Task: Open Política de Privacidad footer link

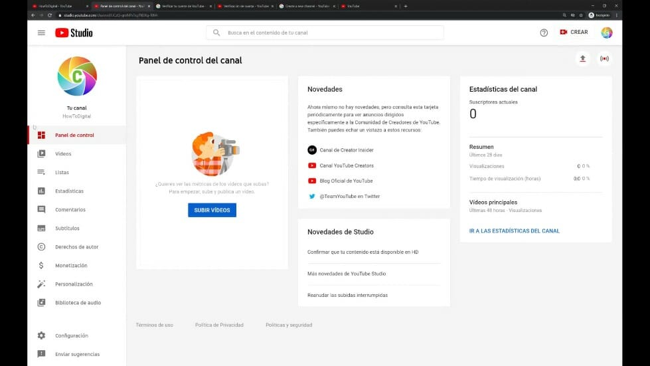Action: [219, 325]
